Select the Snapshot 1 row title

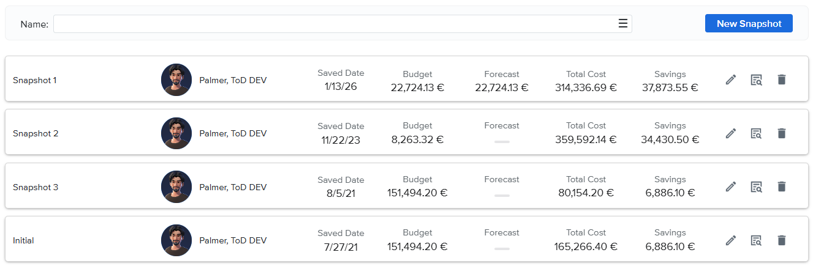tap(35, 80)
